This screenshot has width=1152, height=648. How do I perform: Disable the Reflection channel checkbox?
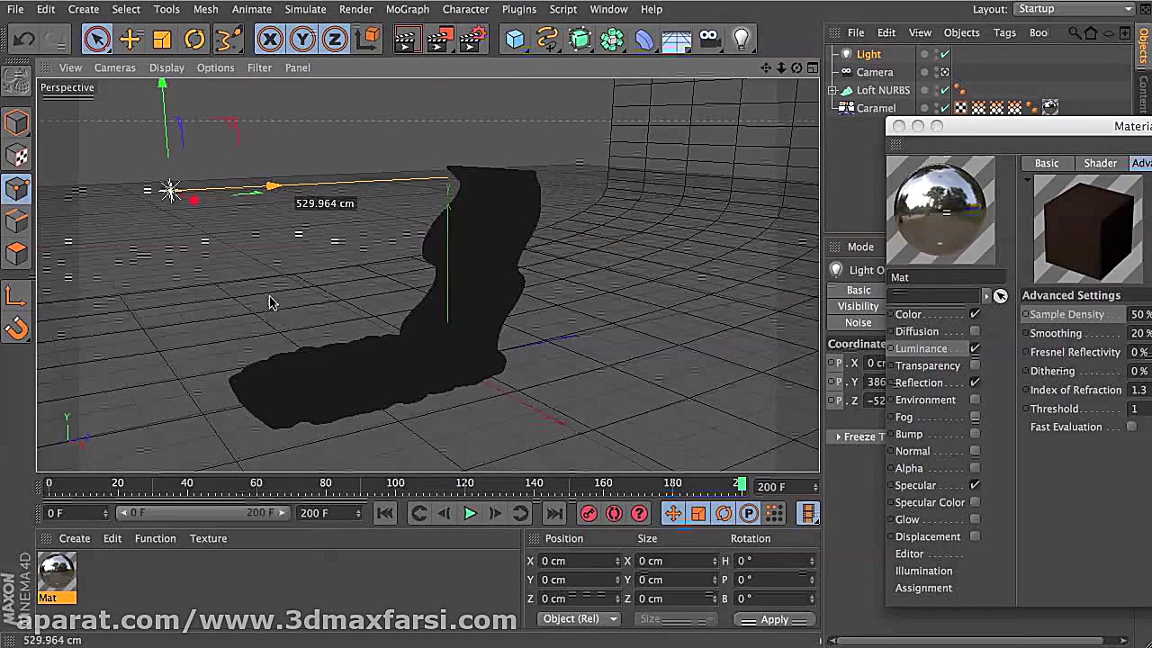[975, 382]
